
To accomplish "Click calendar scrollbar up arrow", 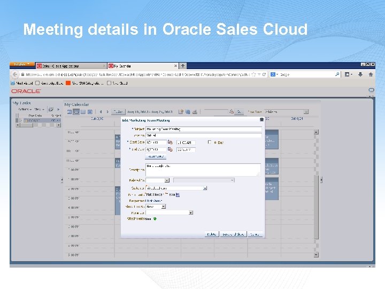I will point(316,132).
